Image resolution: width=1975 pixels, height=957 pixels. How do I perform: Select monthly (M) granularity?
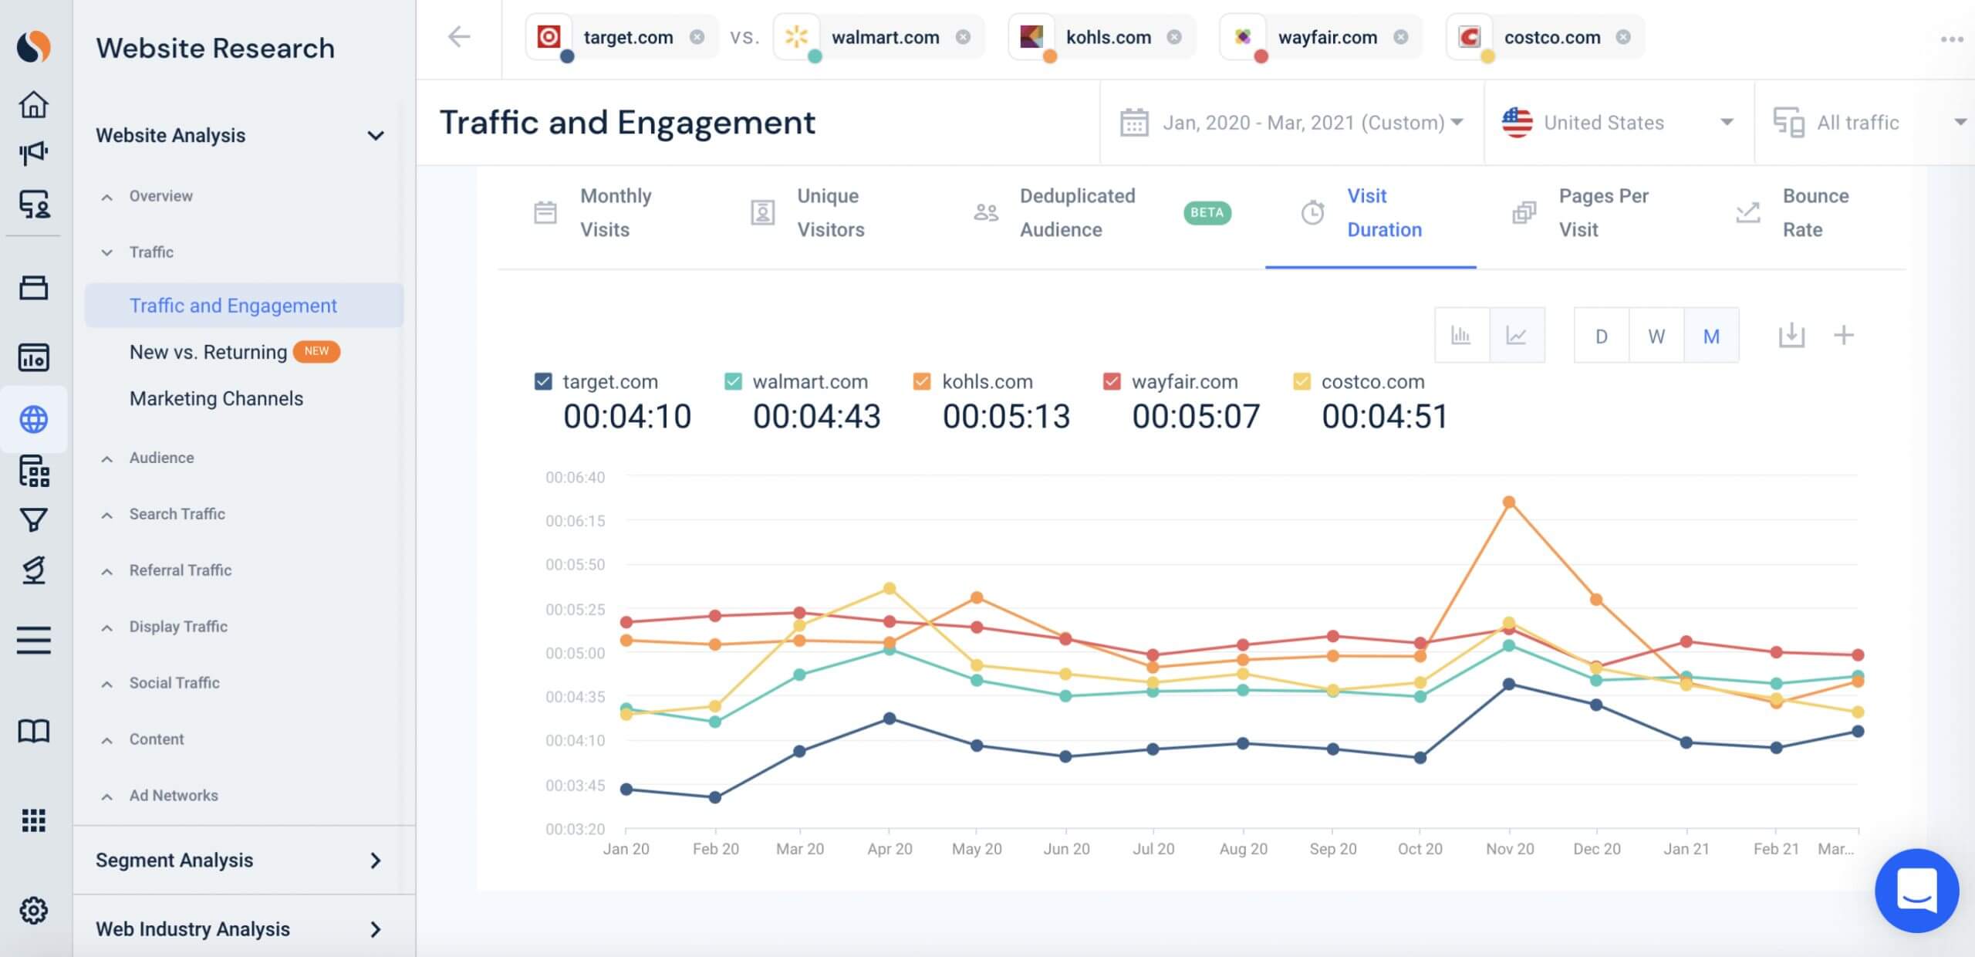(1711, 336)
